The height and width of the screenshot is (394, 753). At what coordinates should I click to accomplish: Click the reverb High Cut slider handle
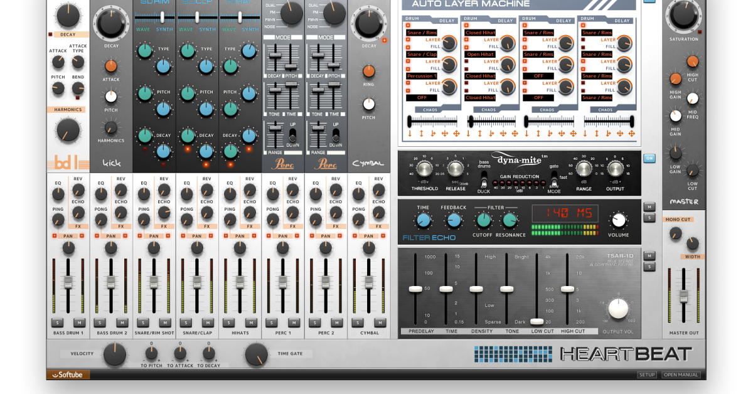click(567, 289)
